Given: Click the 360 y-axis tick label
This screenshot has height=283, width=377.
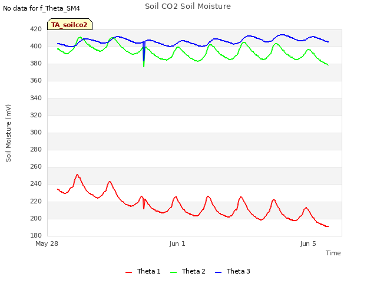Looking at the screenshot, I should pos(36,81).
